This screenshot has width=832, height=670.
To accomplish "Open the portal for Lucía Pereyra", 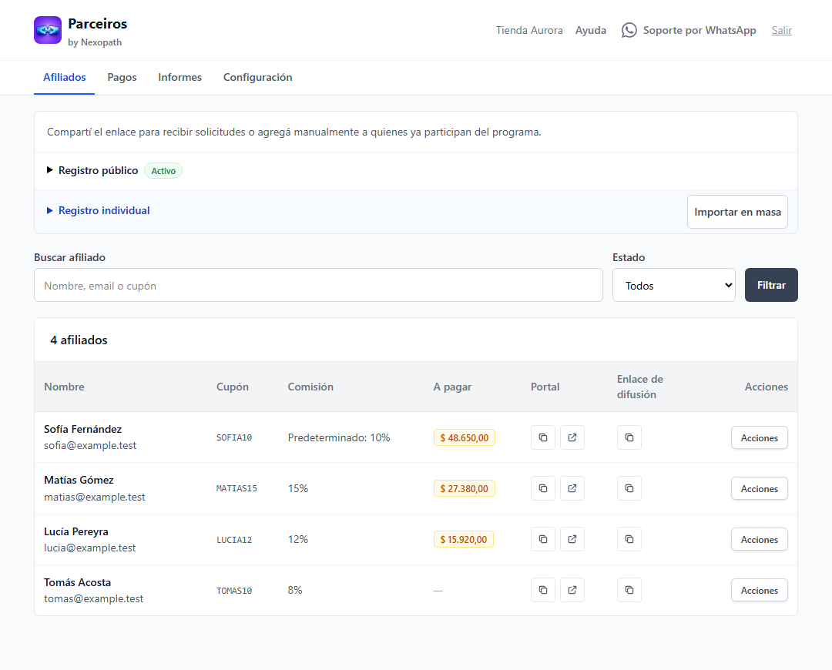I will click(x=572, y=540).
